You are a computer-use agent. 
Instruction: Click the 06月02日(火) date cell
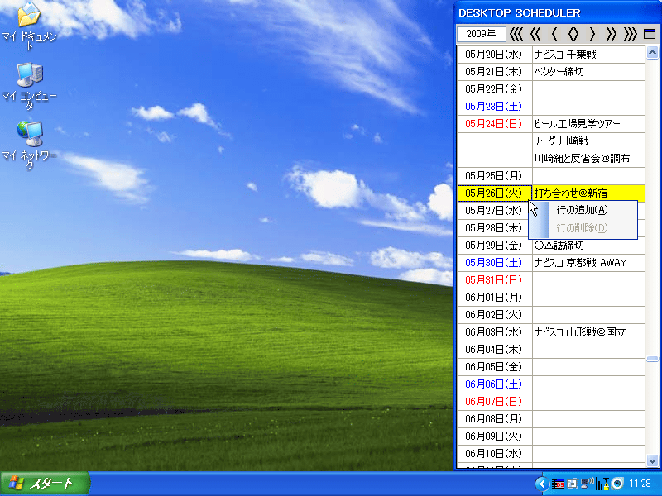click(x=494, y=315)
